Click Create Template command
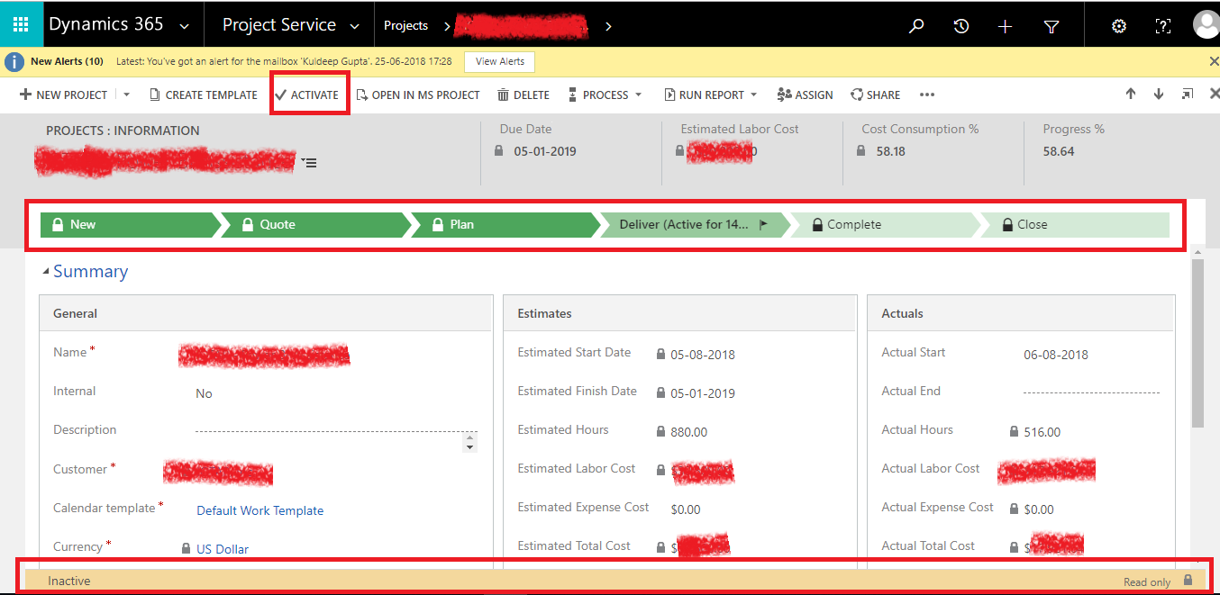This screenshot has width=1220, height=595. pyautogui.click(x=203, y=95)
